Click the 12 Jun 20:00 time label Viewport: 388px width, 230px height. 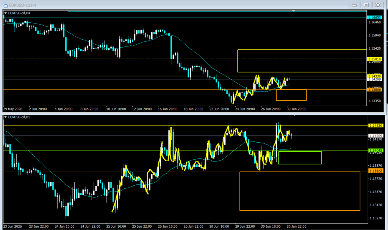click(x=142, y=109)
